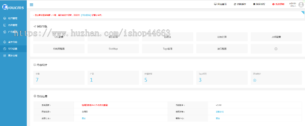
Task: Open 更多功能 in the sidebar
Action: tap(13, 56)
